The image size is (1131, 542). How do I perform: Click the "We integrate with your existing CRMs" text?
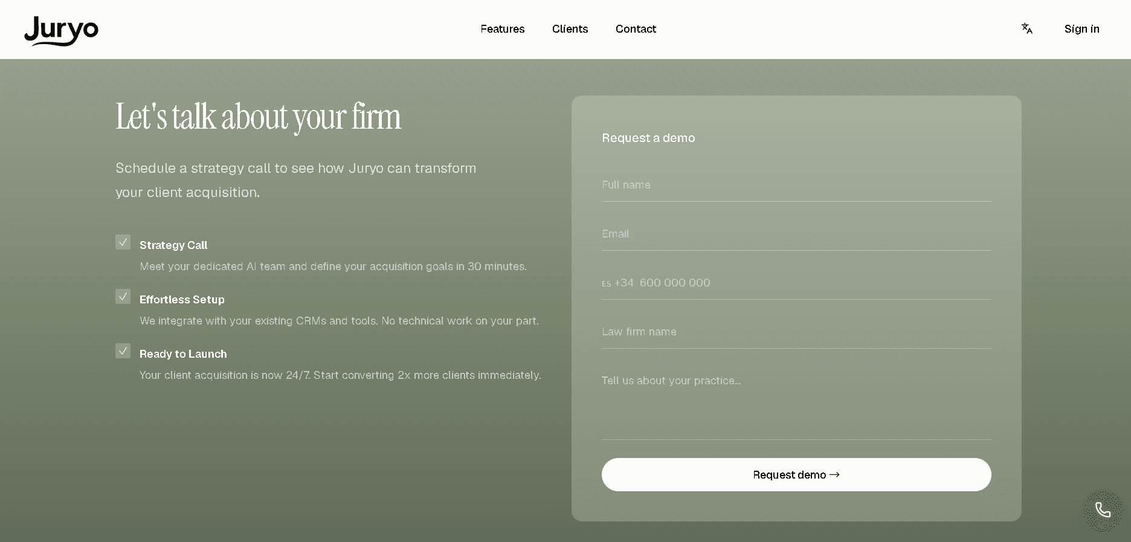tap(339, 321)
